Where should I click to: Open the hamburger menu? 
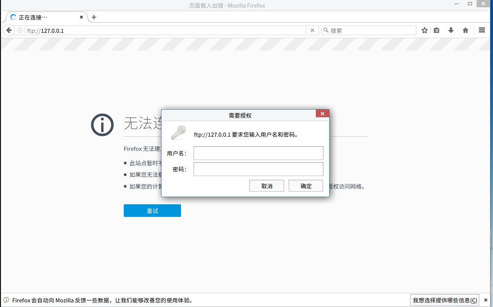click(482, 30)
